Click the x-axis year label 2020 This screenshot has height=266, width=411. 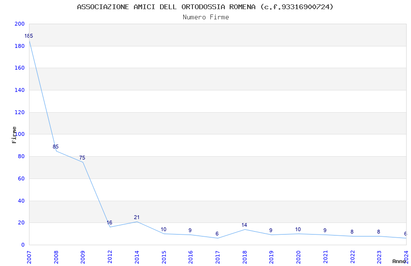[x=298, y=257]
